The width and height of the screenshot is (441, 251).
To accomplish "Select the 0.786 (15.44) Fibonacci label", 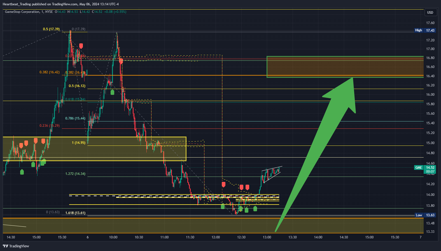I will click(75, 118).
